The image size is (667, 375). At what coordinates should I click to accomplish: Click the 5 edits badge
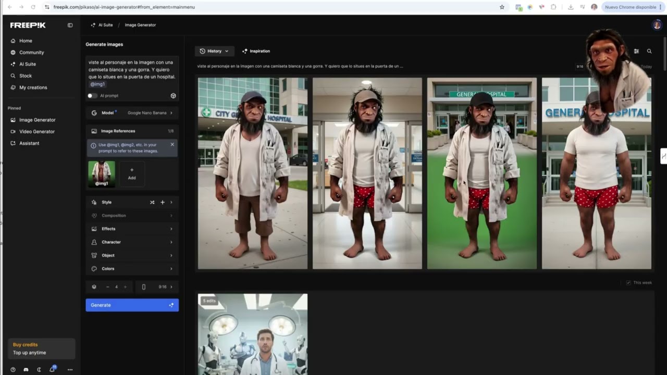(x=209, y=301)
